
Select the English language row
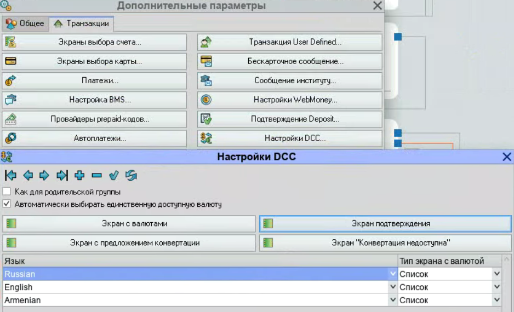[x=200, y=287]
